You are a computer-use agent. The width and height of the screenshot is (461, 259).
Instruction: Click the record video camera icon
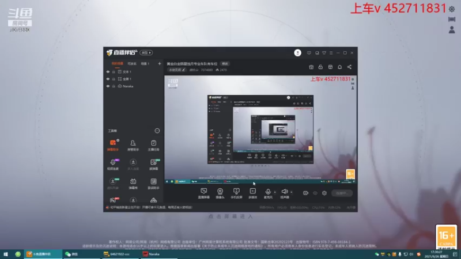pyautogui.click(x=306, y=193)
